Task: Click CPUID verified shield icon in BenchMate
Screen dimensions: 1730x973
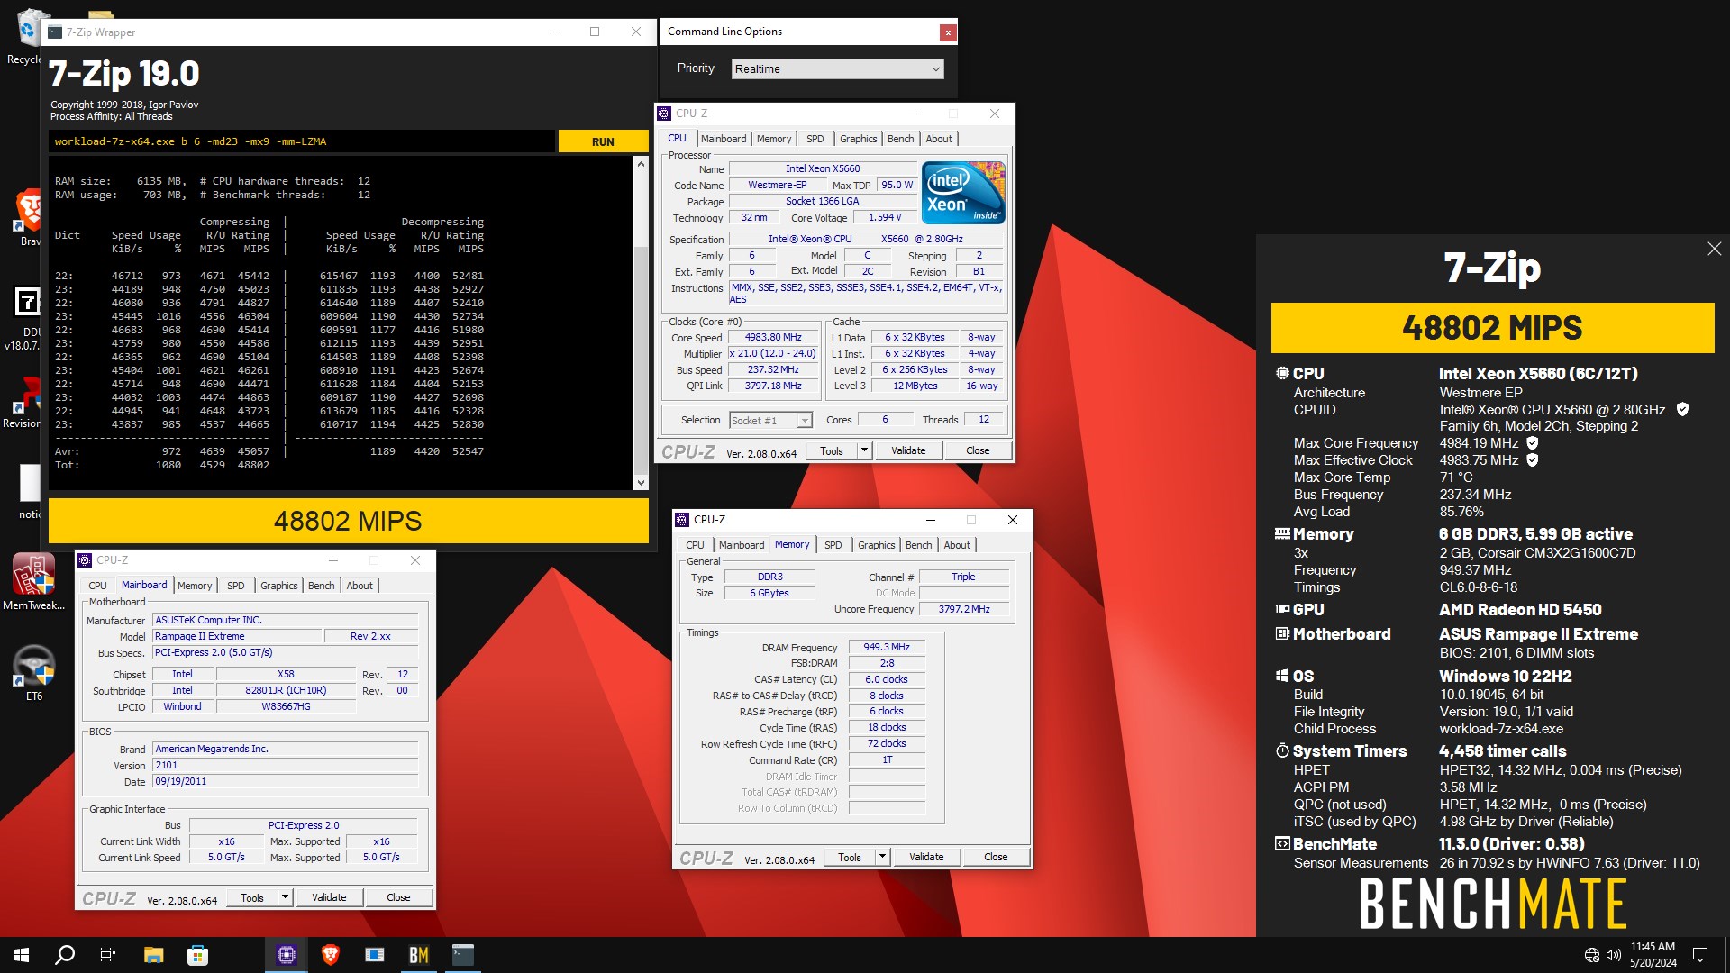Action: coord(1682,410)
